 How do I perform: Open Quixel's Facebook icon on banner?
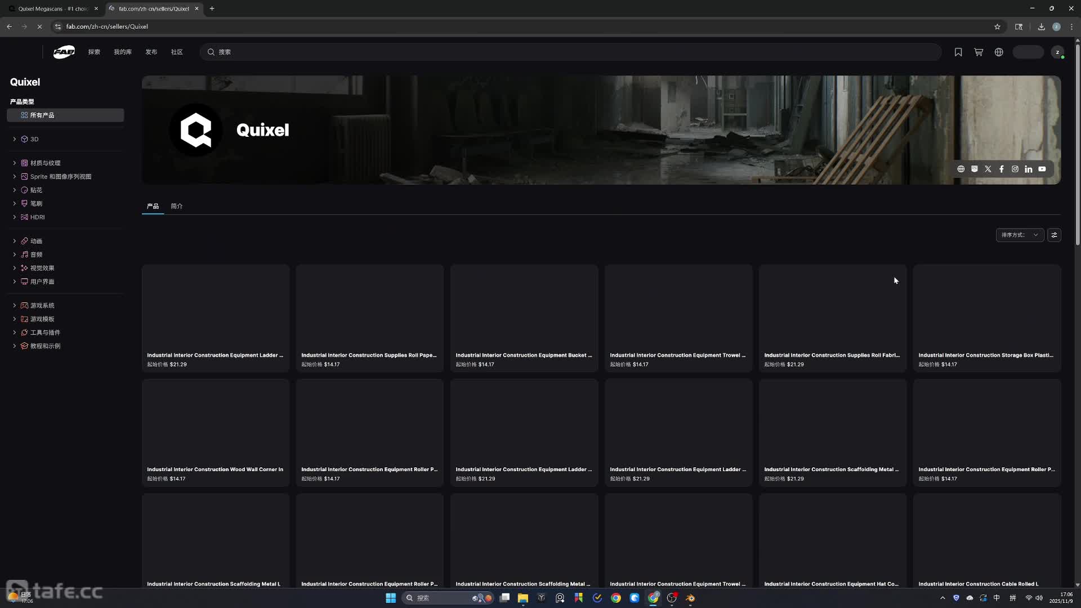[1002, 169]
